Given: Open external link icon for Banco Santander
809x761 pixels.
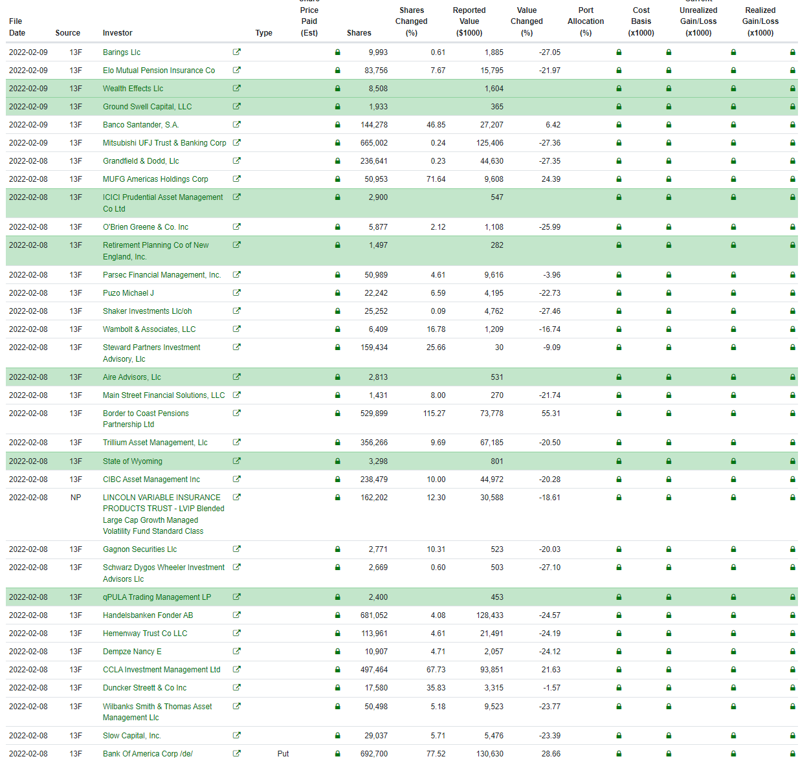Looking at the screenshot, I should pos(237,124).
